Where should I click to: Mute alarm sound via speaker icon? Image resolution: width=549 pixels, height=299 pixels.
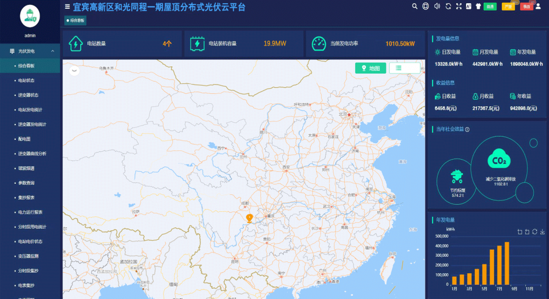[x=437, y=6]
